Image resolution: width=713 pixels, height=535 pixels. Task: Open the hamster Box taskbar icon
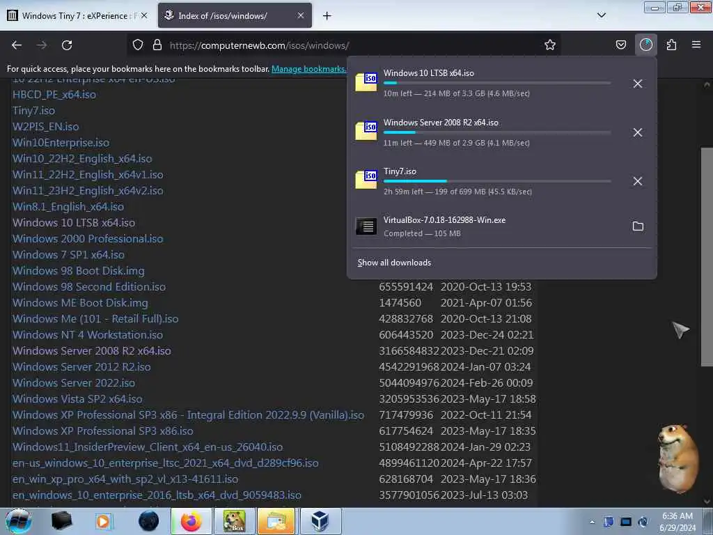point(234,521)
